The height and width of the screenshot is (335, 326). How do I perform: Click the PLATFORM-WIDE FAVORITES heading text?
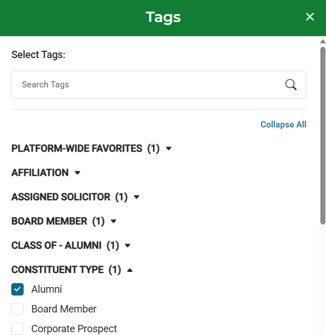[x=77, y=148]
